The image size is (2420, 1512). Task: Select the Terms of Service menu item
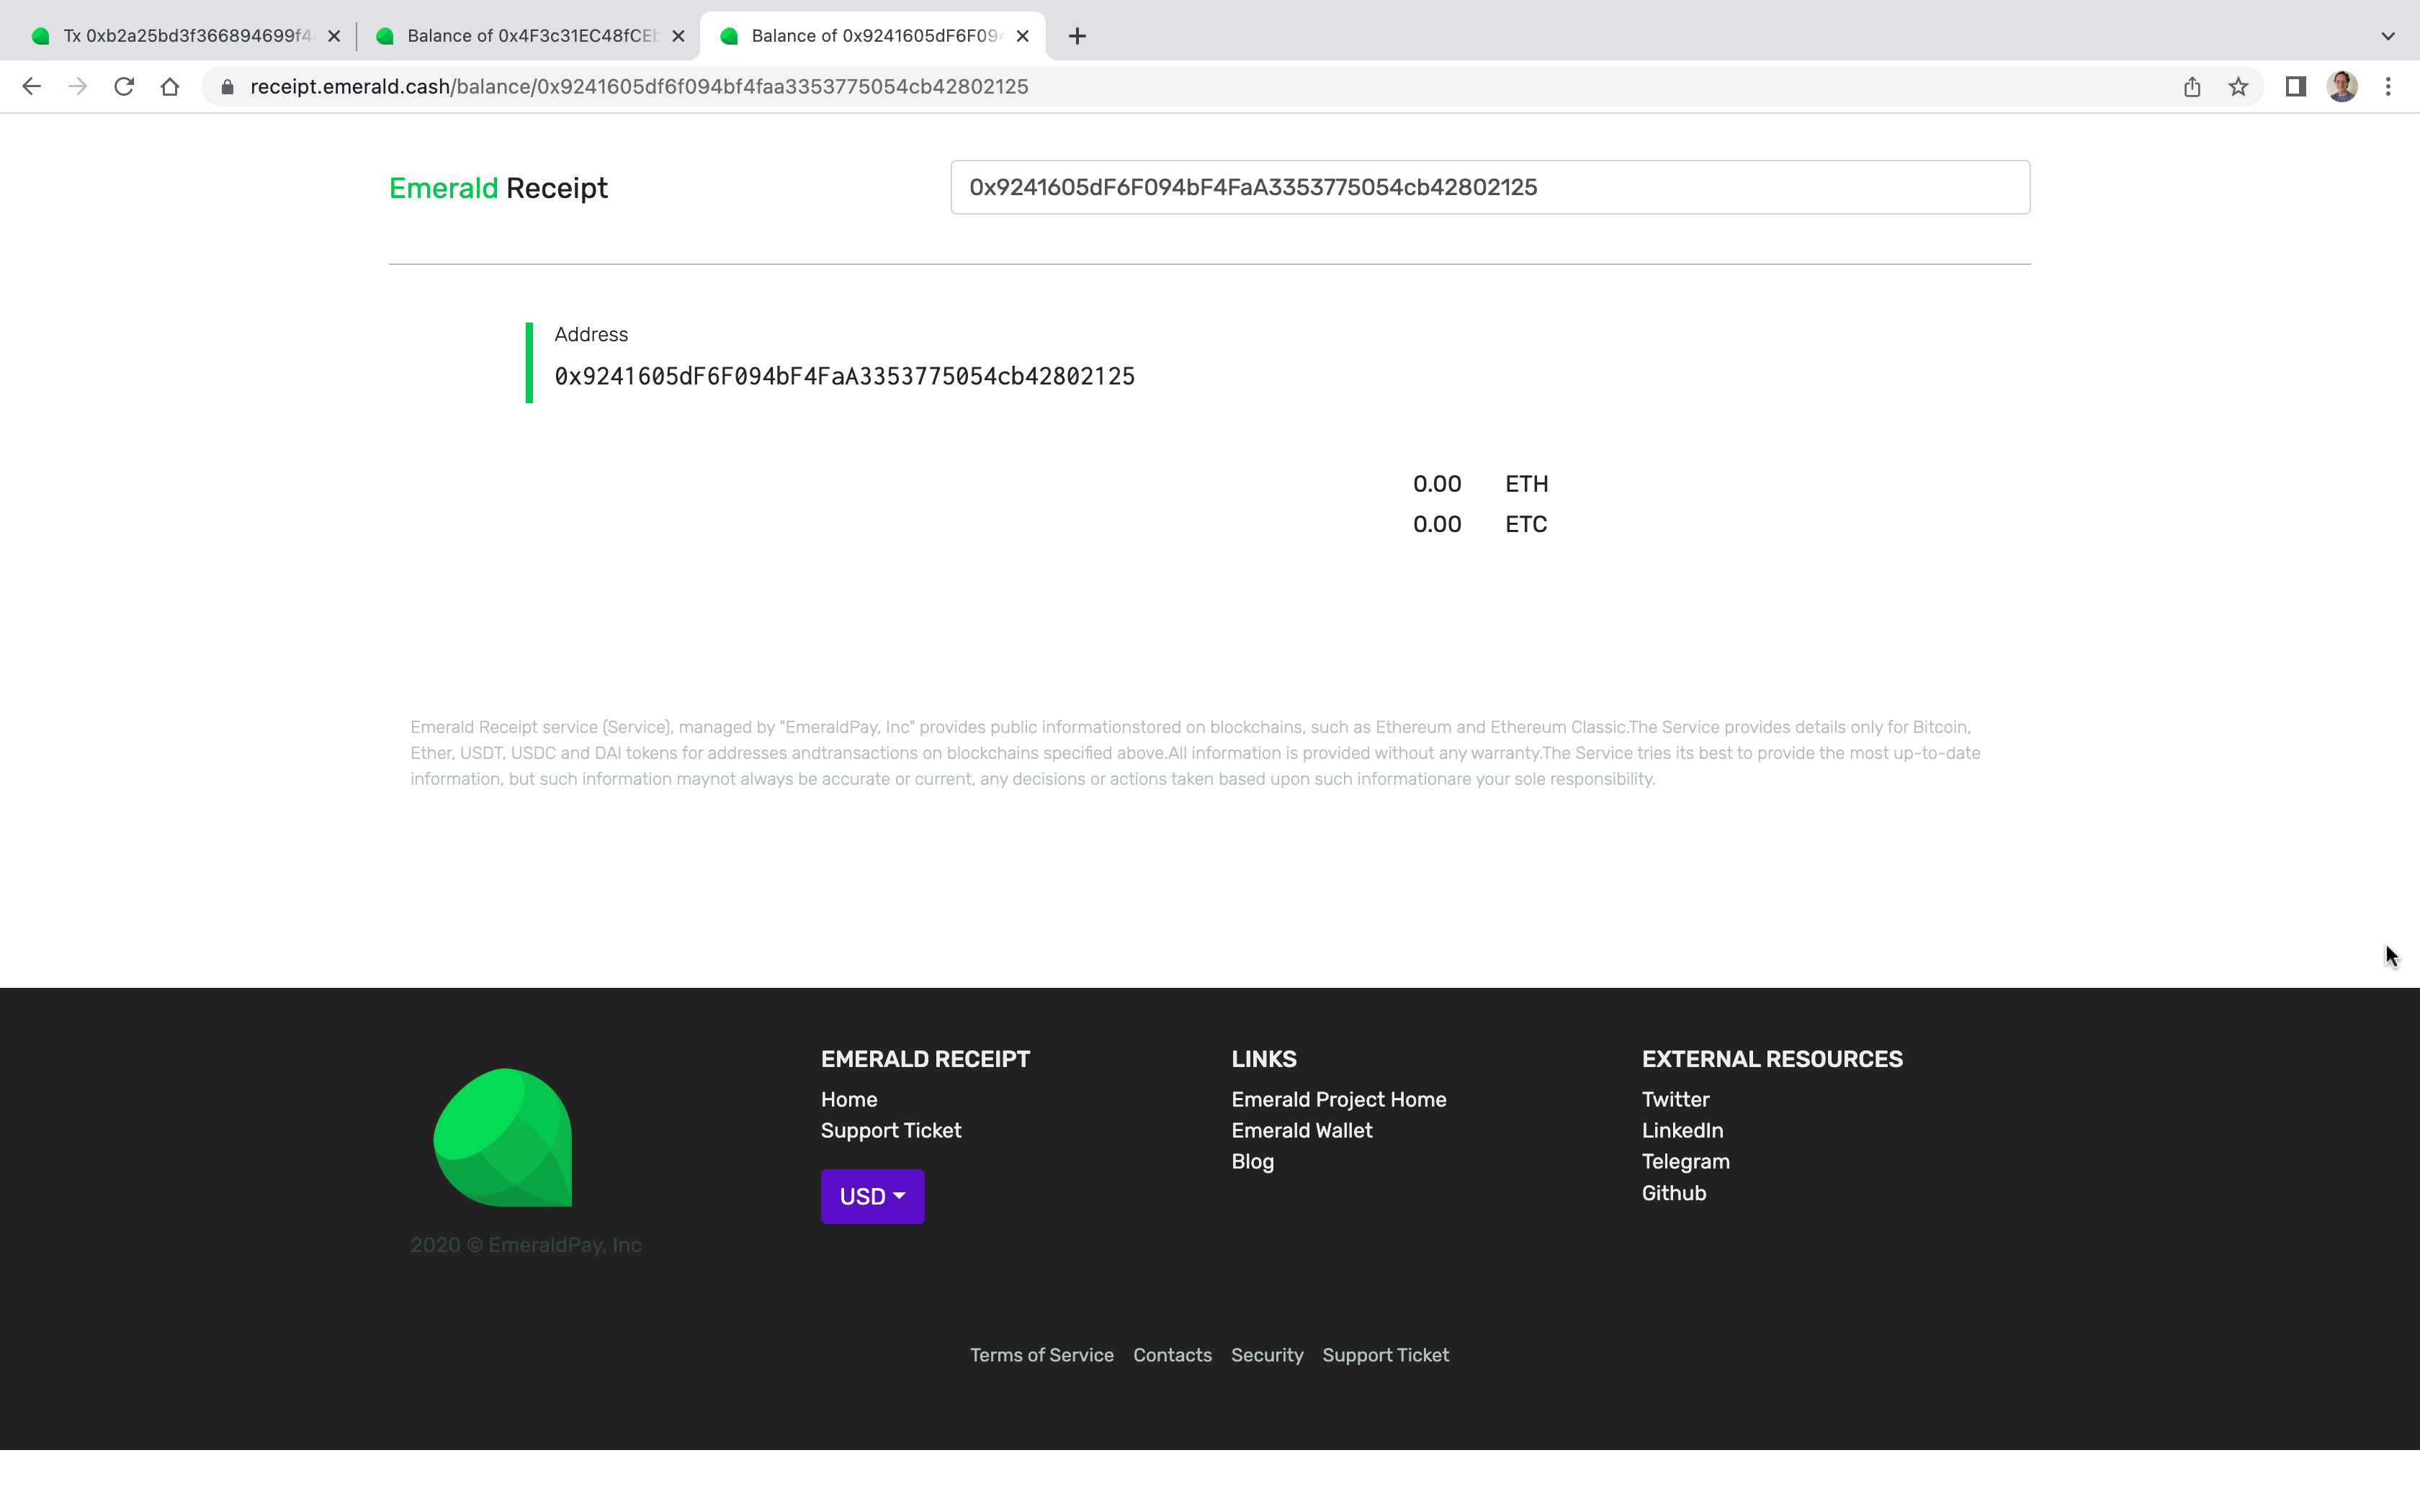(x=1040, y=1355)
